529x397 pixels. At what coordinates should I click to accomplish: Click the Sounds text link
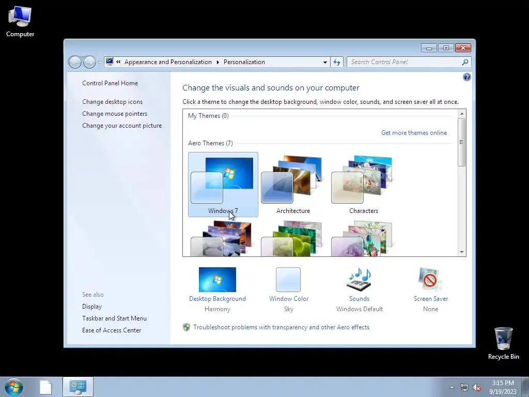coord(360,299)
